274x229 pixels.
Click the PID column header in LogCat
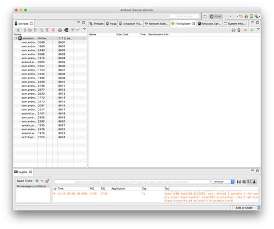pyautogui.click(x=92, y=189)
